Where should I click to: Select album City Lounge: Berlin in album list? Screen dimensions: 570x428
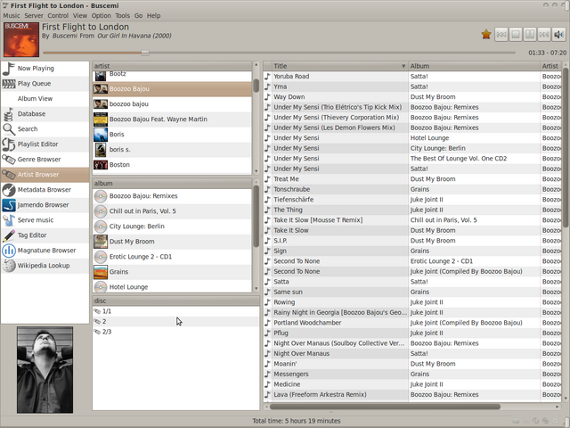point(172,226)
